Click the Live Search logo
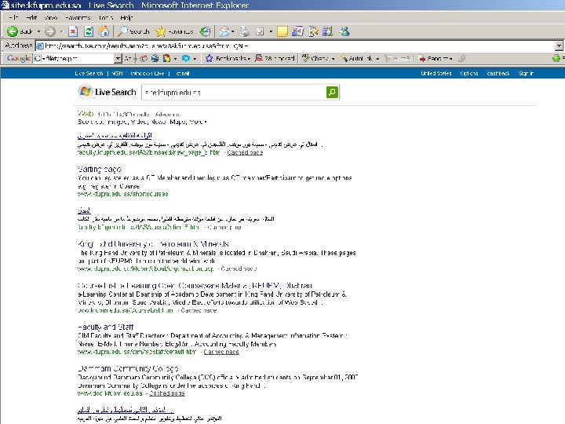The height and width of the screenshot is (424, 565). tap(107, 92)
